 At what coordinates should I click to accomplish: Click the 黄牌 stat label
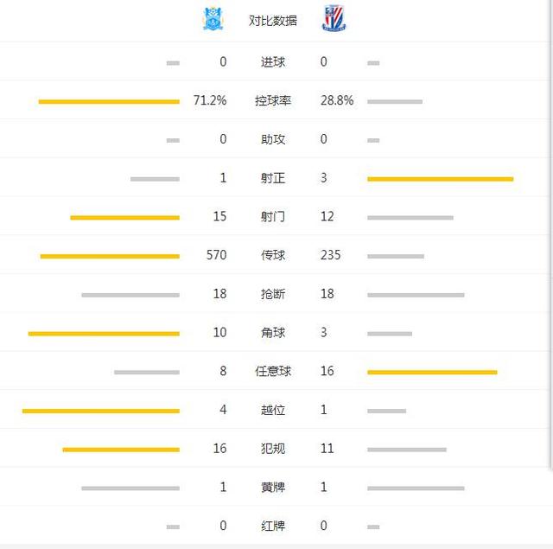pyautogui.click(x=273, y=488)
